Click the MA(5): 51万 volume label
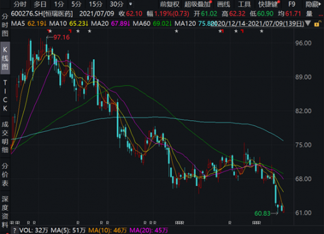324x234 pixels. 68,230
